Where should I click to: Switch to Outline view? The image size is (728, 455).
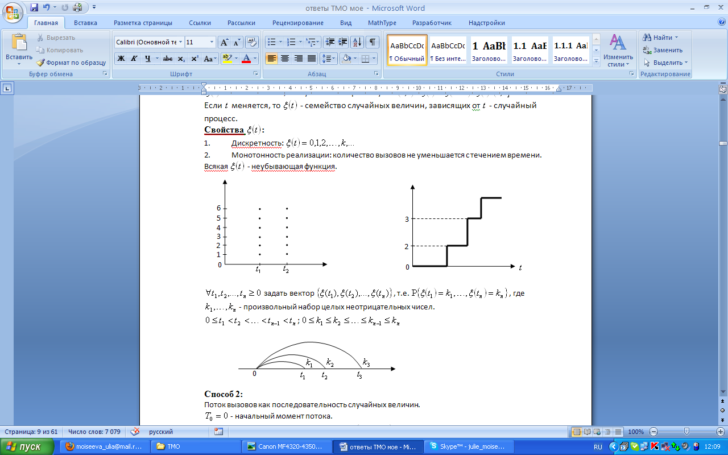[608, 432]
